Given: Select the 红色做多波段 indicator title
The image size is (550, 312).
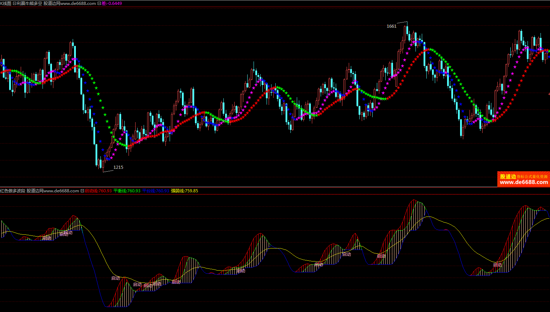Looking at the screenshot, I should point(13,191).
